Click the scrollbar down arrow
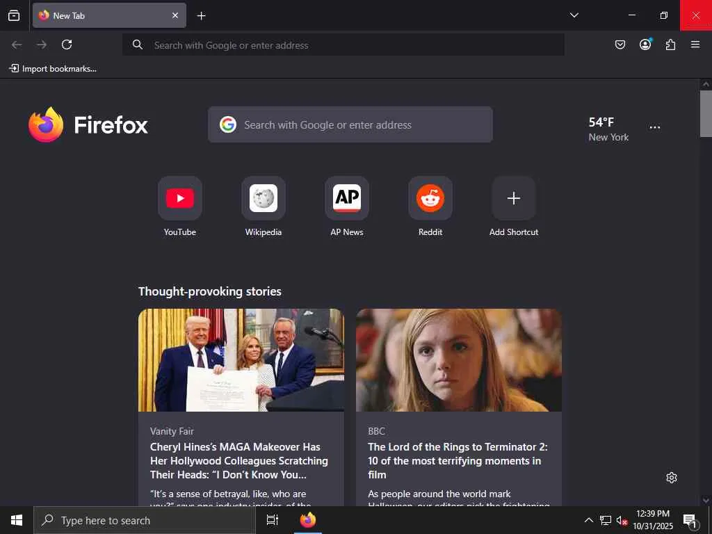The width and height of the screenshot is (712, 534). point(706,501)
